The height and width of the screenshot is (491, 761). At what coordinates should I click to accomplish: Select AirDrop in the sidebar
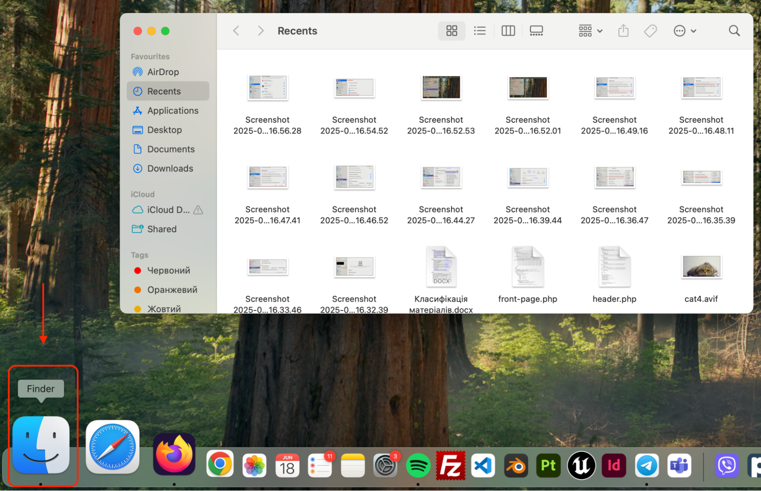163,72
